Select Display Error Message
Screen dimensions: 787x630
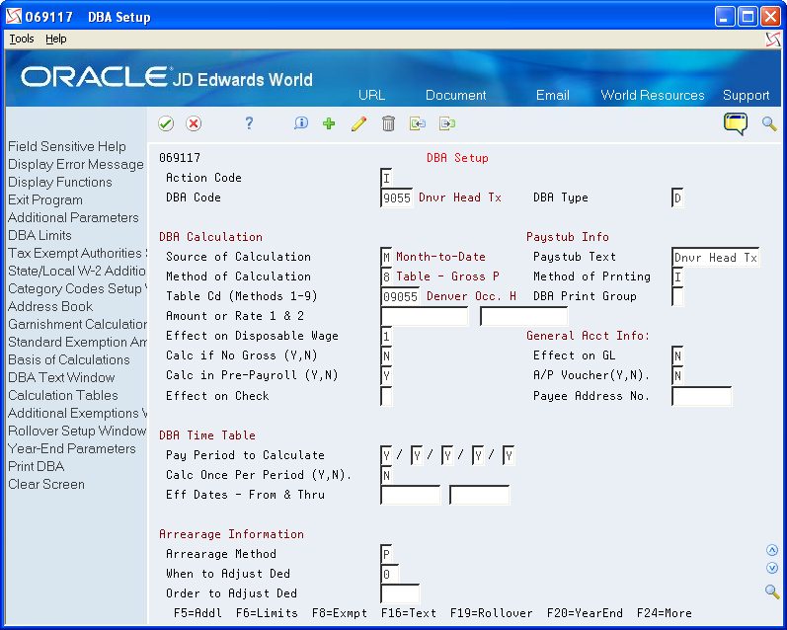click(x=76, y=165)
